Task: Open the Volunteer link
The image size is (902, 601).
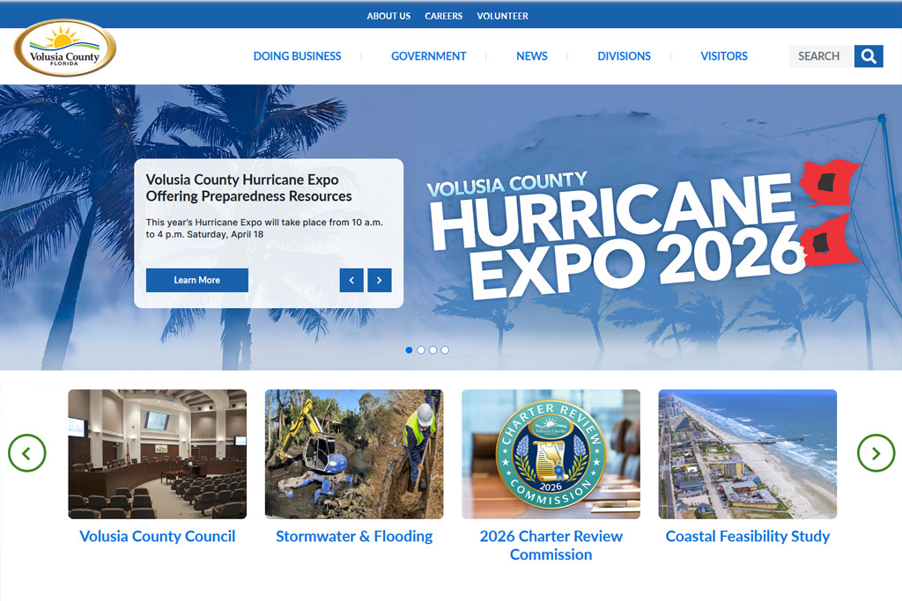Action: [502, 16]
